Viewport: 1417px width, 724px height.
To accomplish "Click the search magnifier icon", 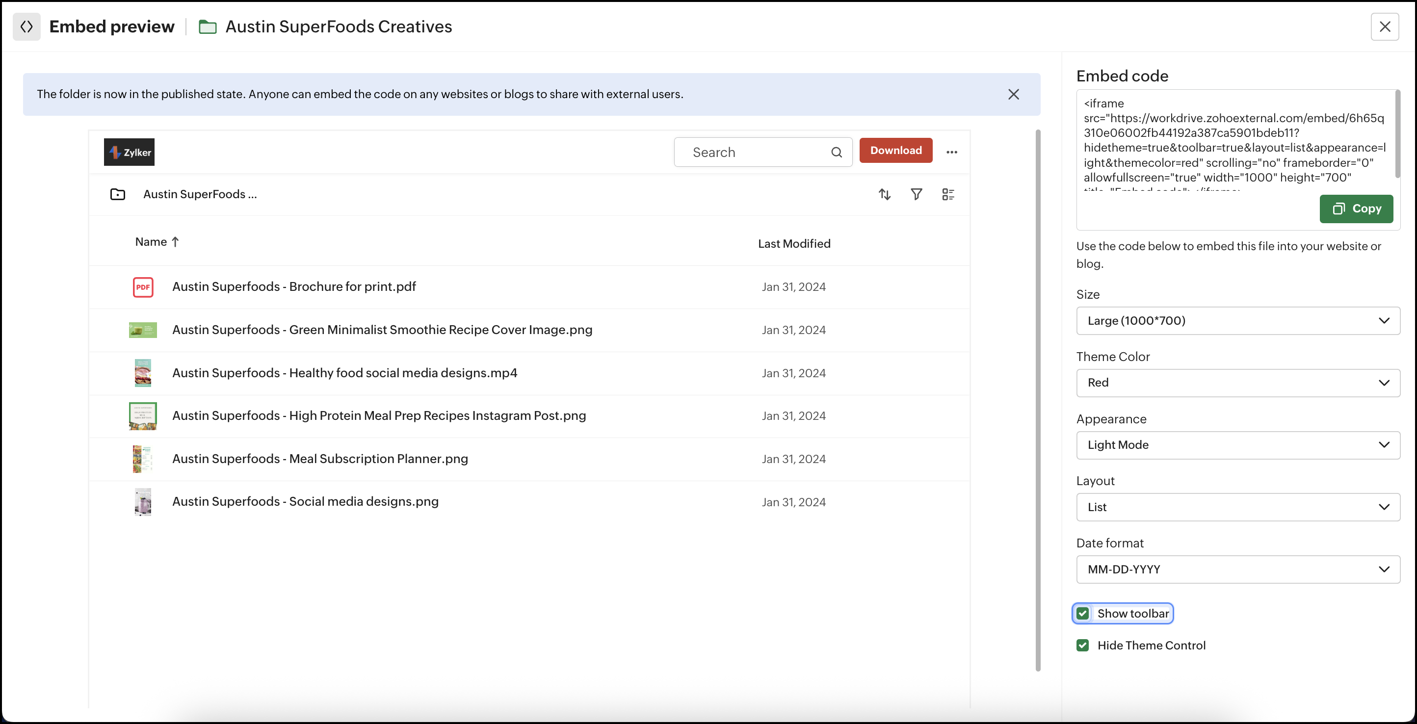I will (x=836, y=152).
